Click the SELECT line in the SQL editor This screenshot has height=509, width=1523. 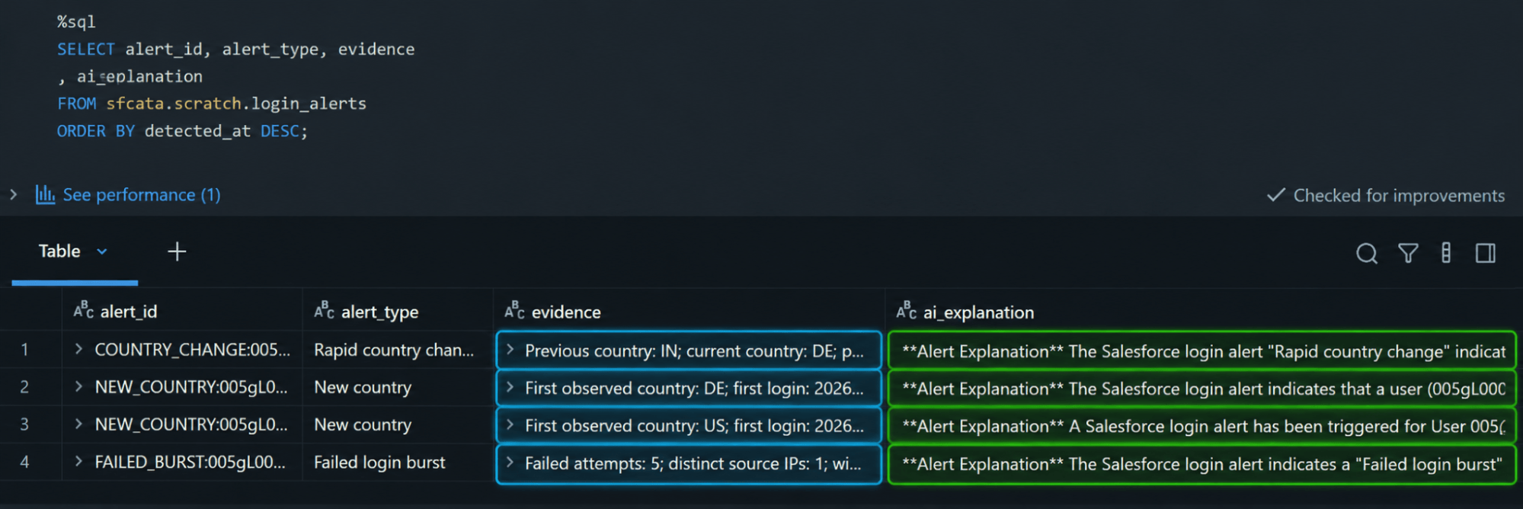pos(236,50)
